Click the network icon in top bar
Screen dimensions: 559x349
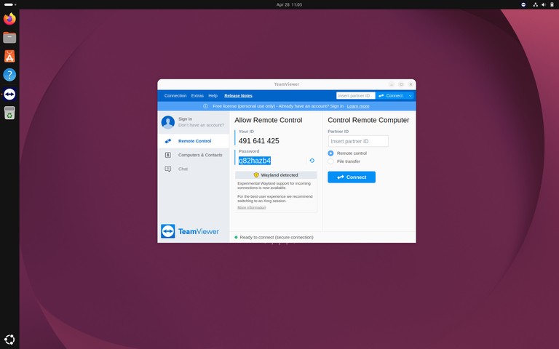(535, 4)
